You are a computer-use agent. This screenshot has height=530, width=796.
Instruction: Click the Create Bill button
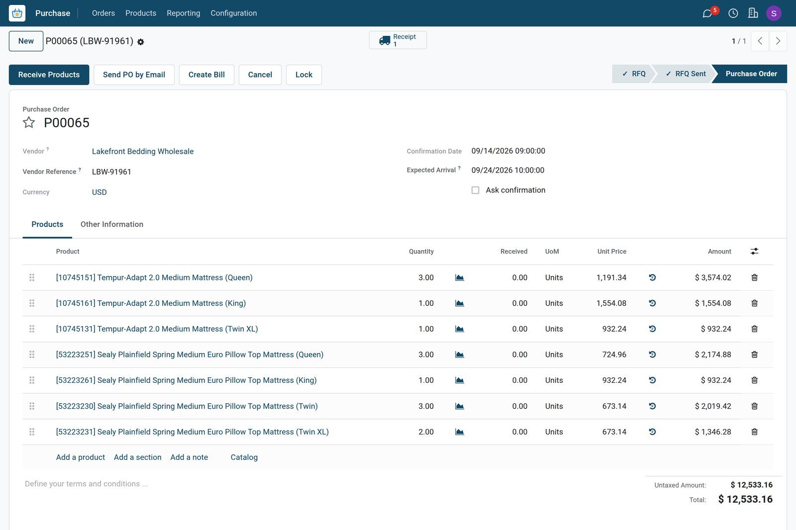point(206,75)
